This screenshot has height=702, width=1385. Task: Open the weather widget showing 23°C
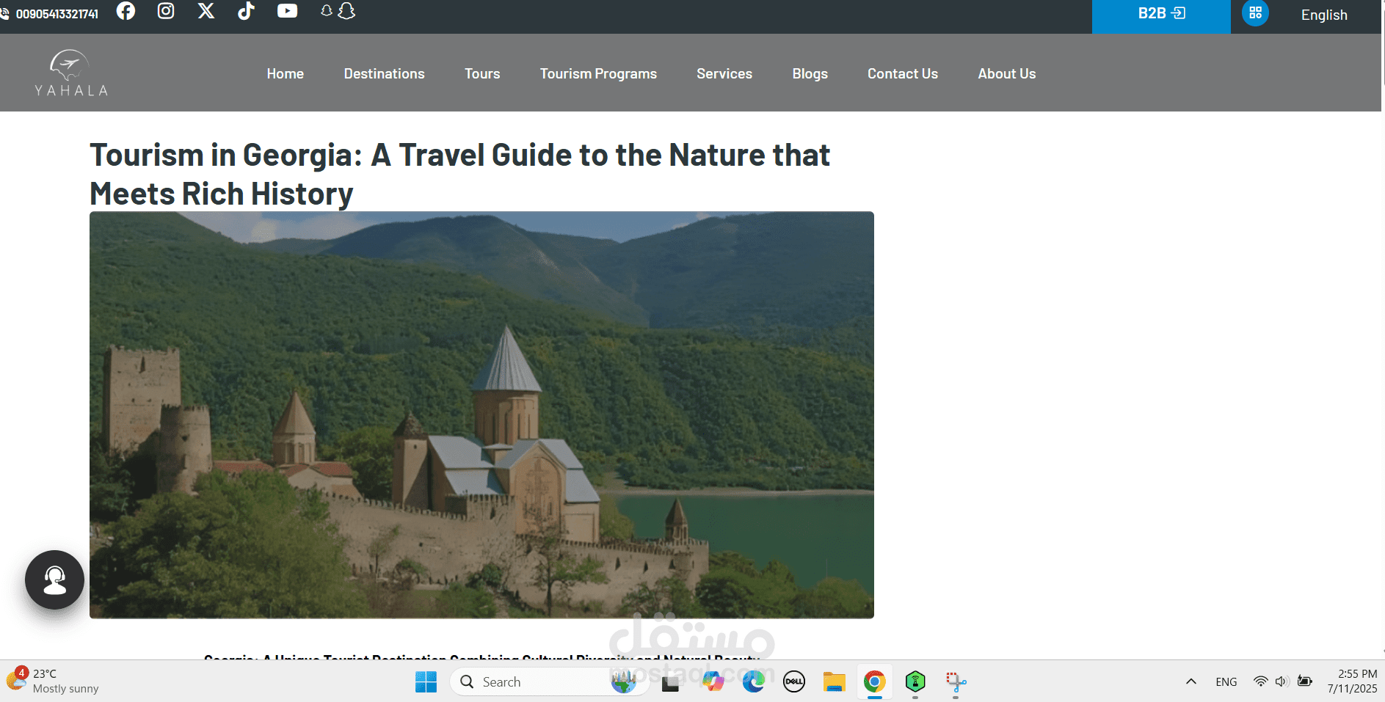pos(53,681)
